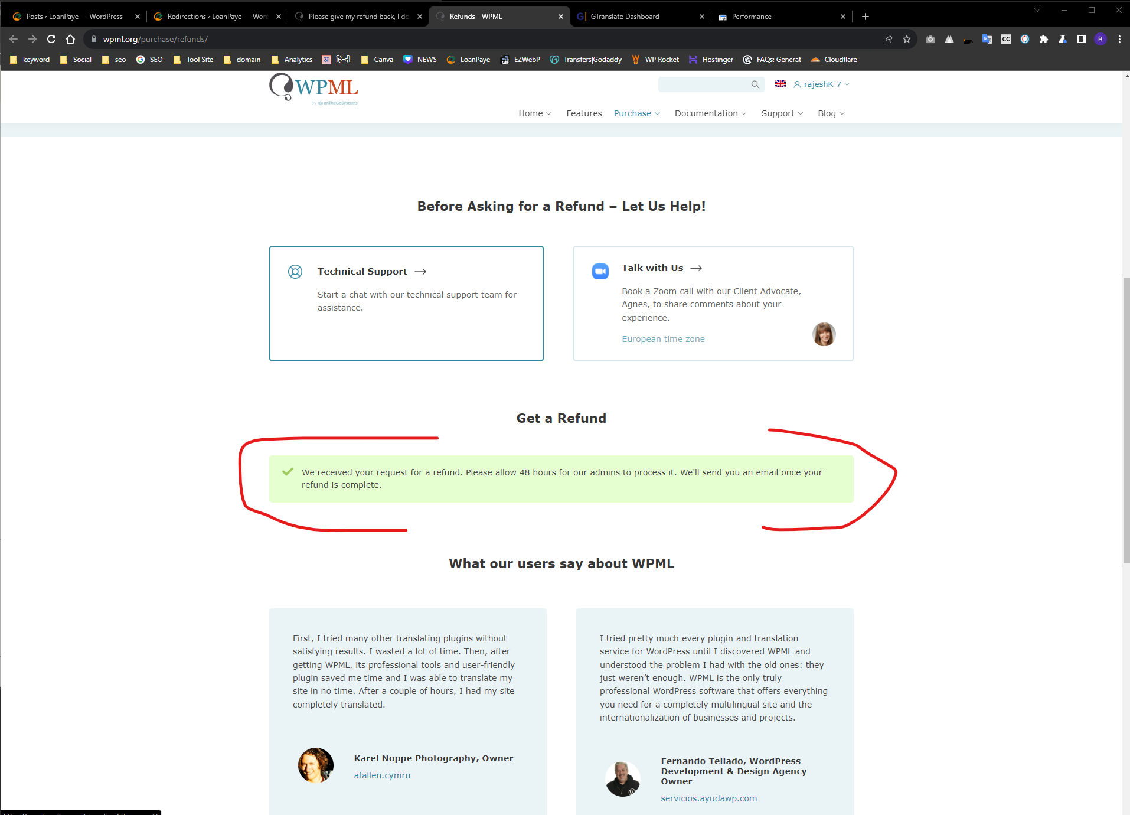1130x815 pixels.
Task: Click the WPML logo
Action: tap(313, 89)
